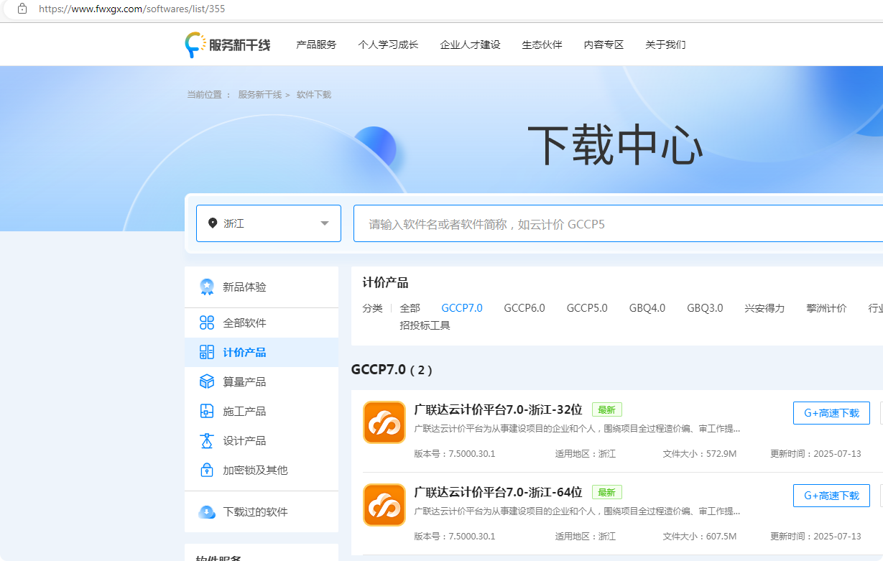Viewport: 883px width, 561px height.
Task: Click the file size 572.9M text
Action: [x=721, y=454]
